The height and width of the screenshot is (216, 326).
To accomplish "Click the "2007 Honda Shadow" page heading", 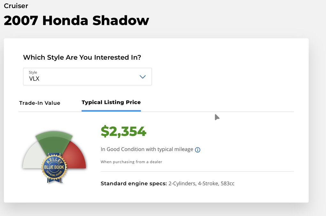I will 76,20.
